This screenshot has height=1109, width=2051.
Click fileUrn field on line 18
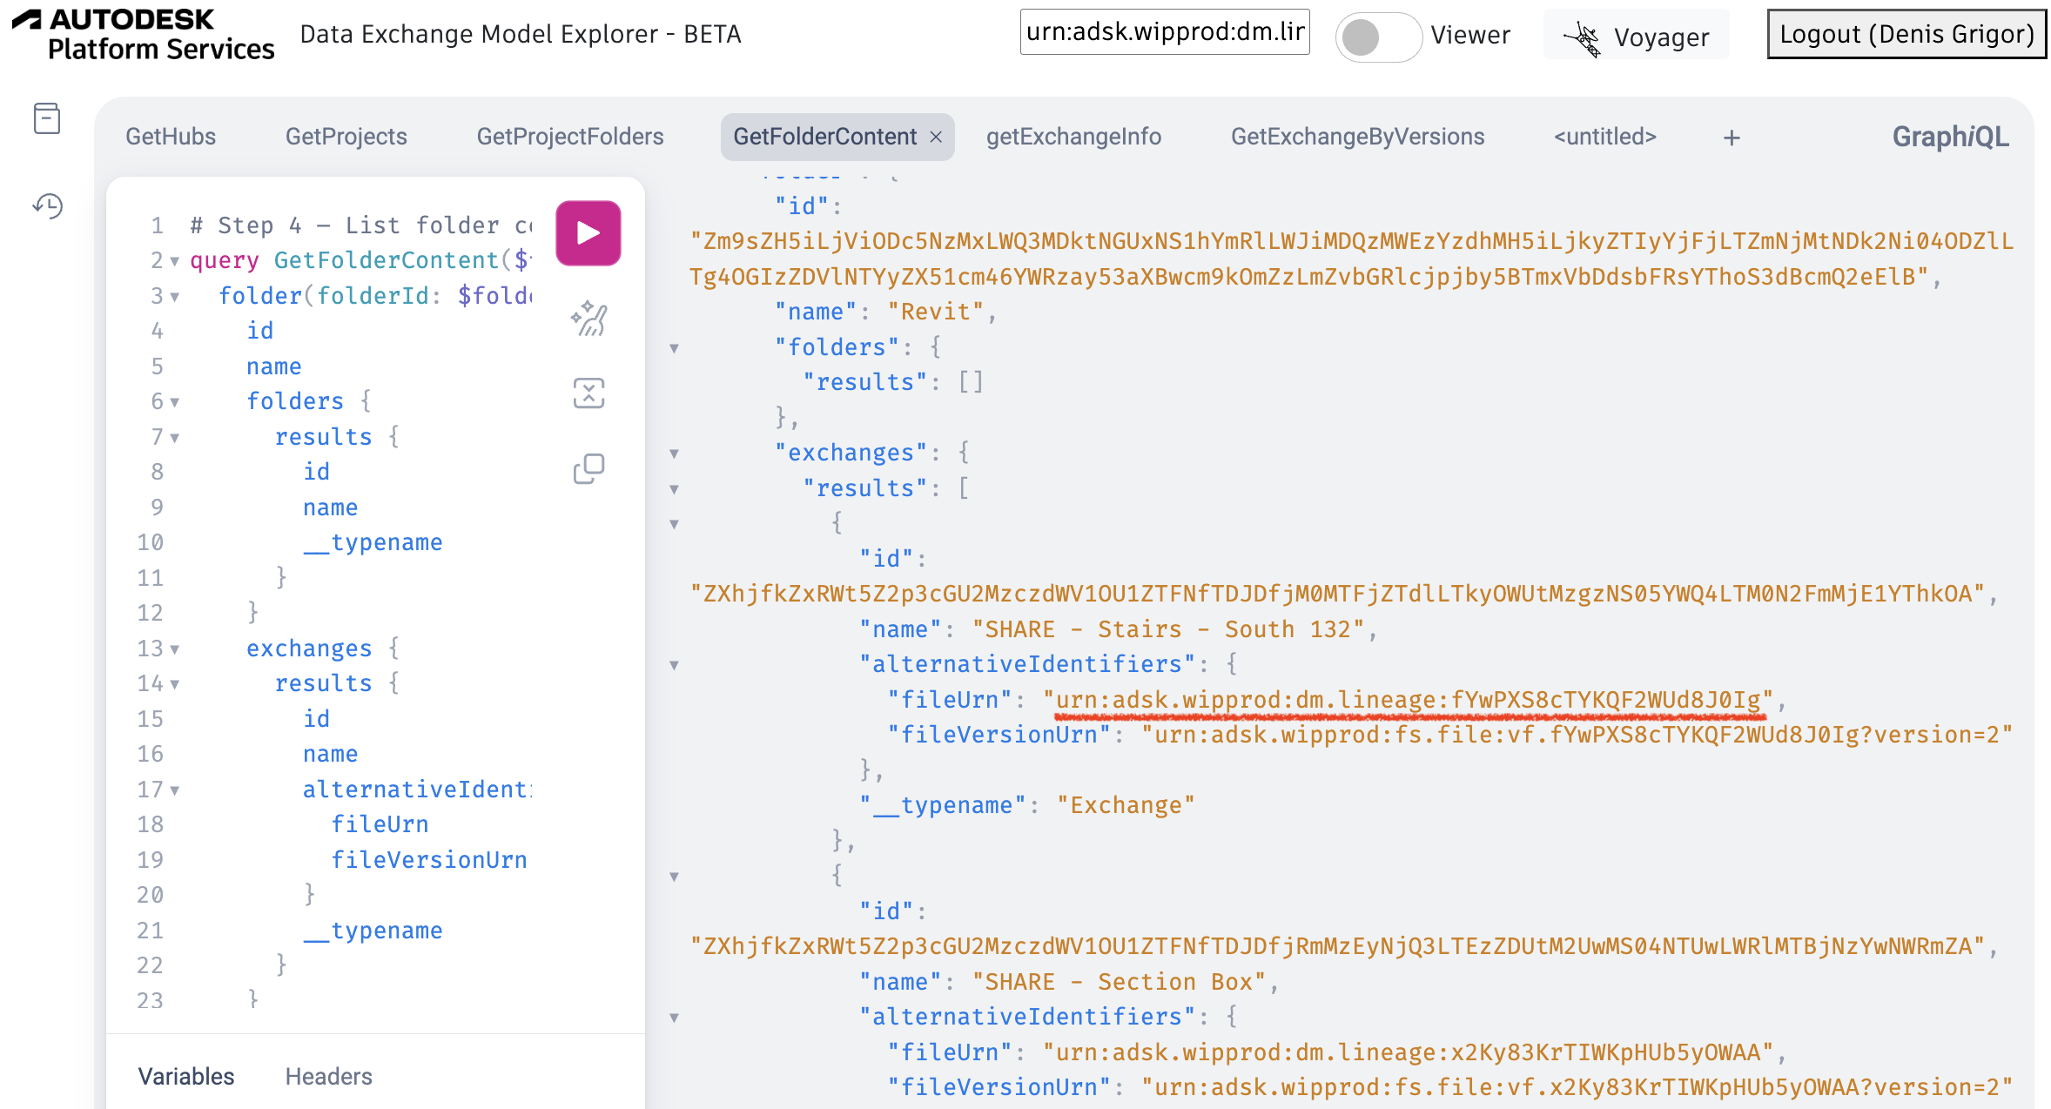pyautogui.click(x=380, y=824)
